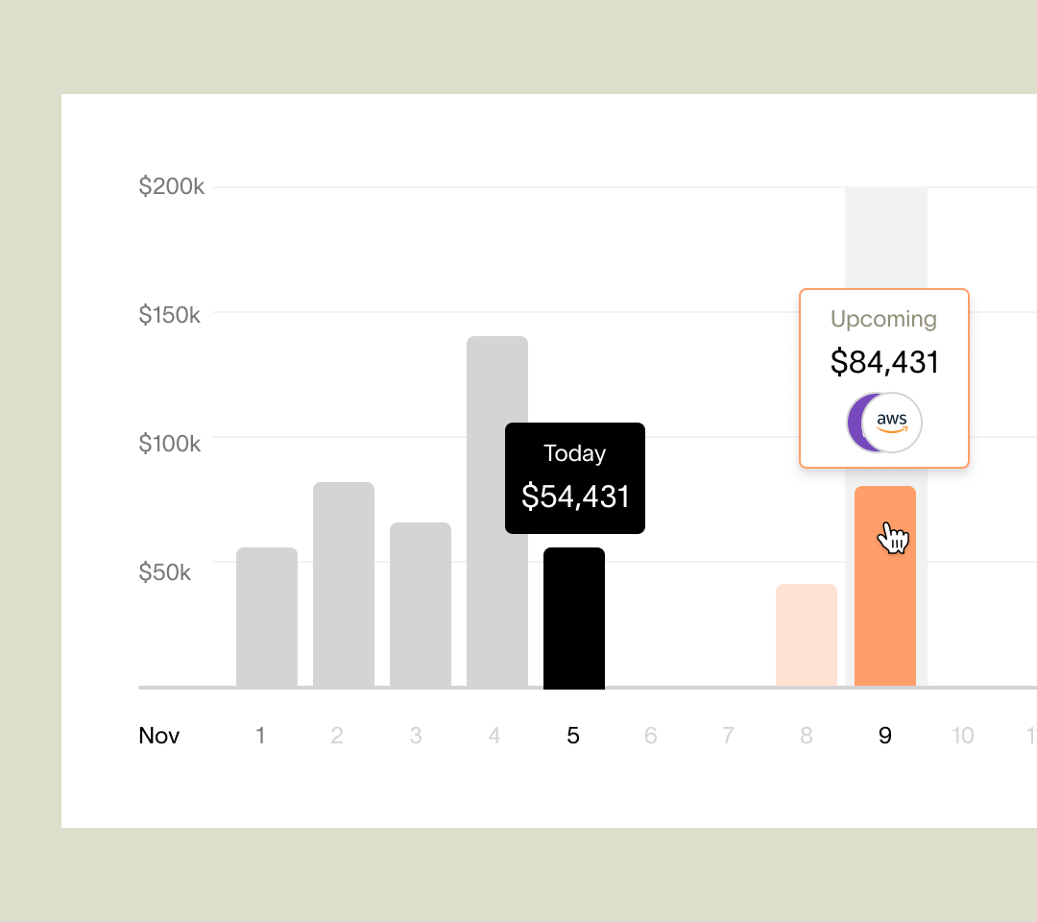This screenshot has width=1037, height=922.
Task: Click the orange bar for Nov 9
Action: coord(885,615)
